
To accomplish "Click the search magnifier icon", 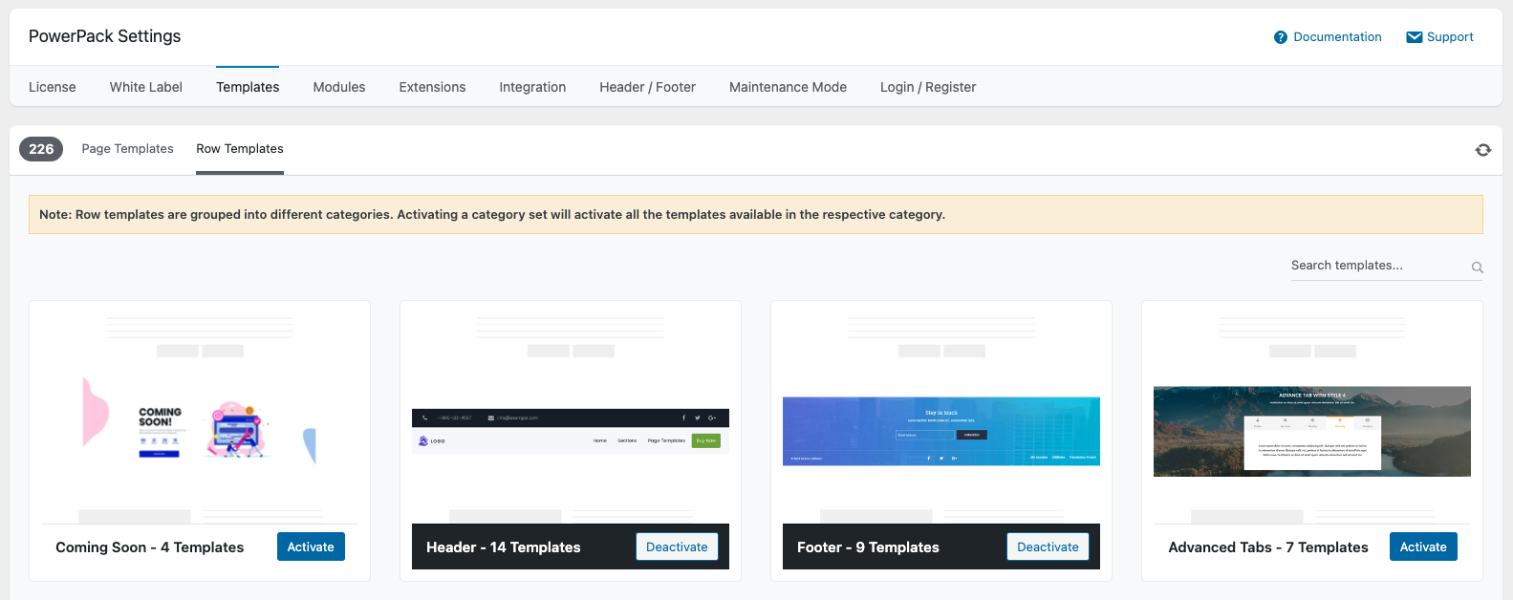I will pyautogui.click(x=1477, y=268).
